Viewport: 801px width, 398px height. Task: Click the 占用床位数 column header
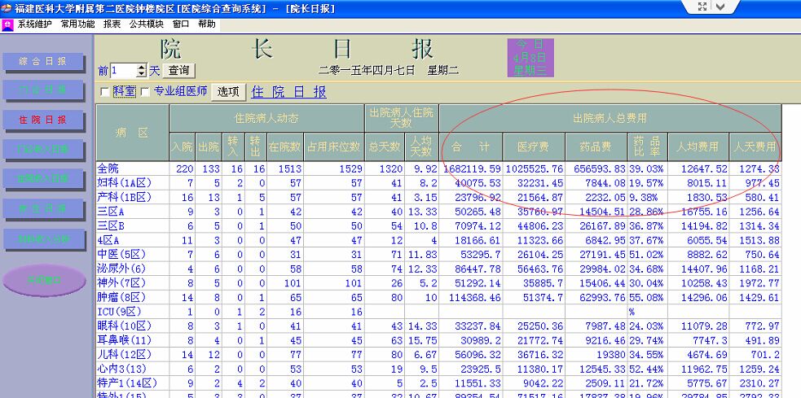334,147
